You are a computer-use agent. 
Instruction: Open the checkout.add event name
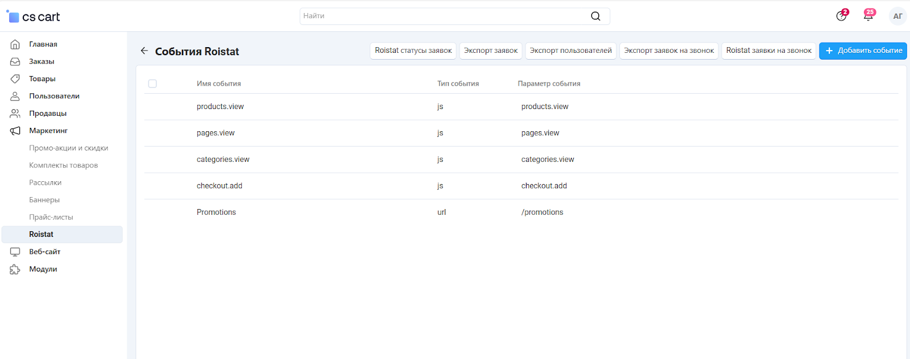click(220, 186)
